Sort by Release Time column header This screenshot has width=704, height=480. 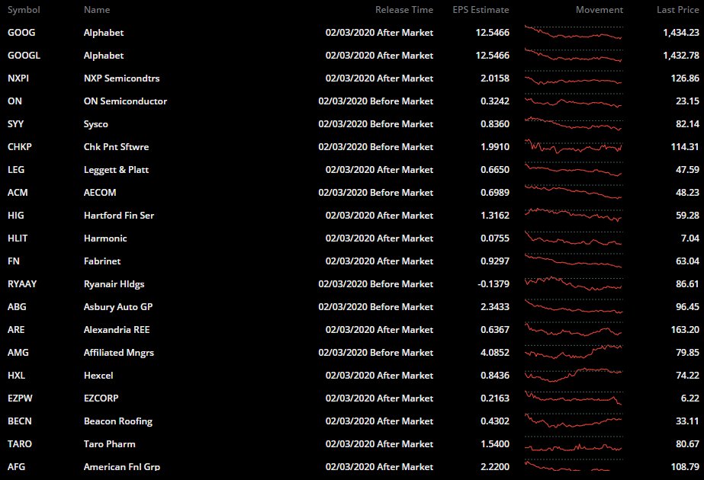pos(404,10)
